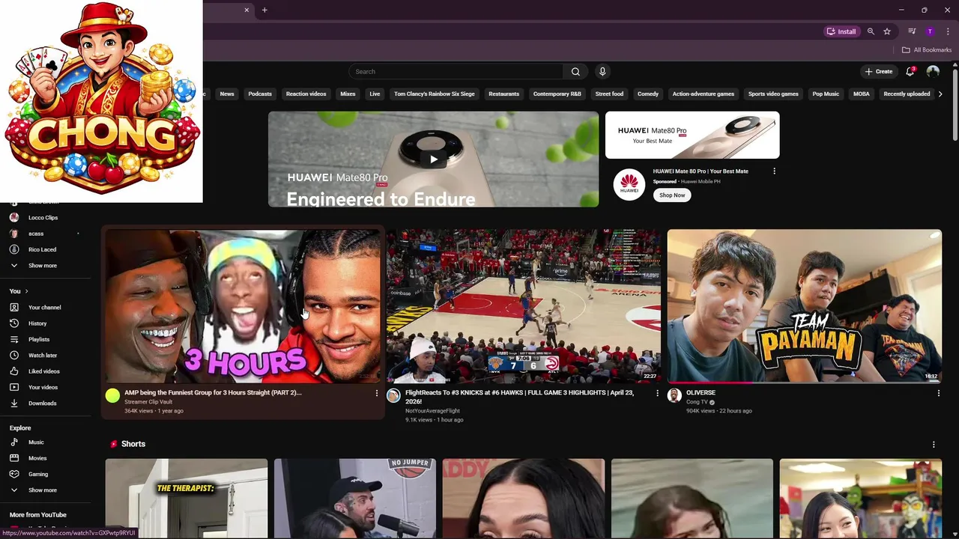Play the Huawei Mate80 Pro ad video
Image resolution: width=959 pixels, height=539 pixels.
tap(434, 159)
